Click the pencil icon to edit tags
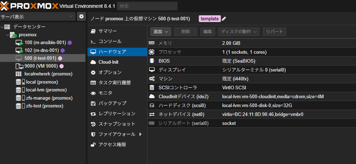This screenshot has height=164, width=356. 224,19
